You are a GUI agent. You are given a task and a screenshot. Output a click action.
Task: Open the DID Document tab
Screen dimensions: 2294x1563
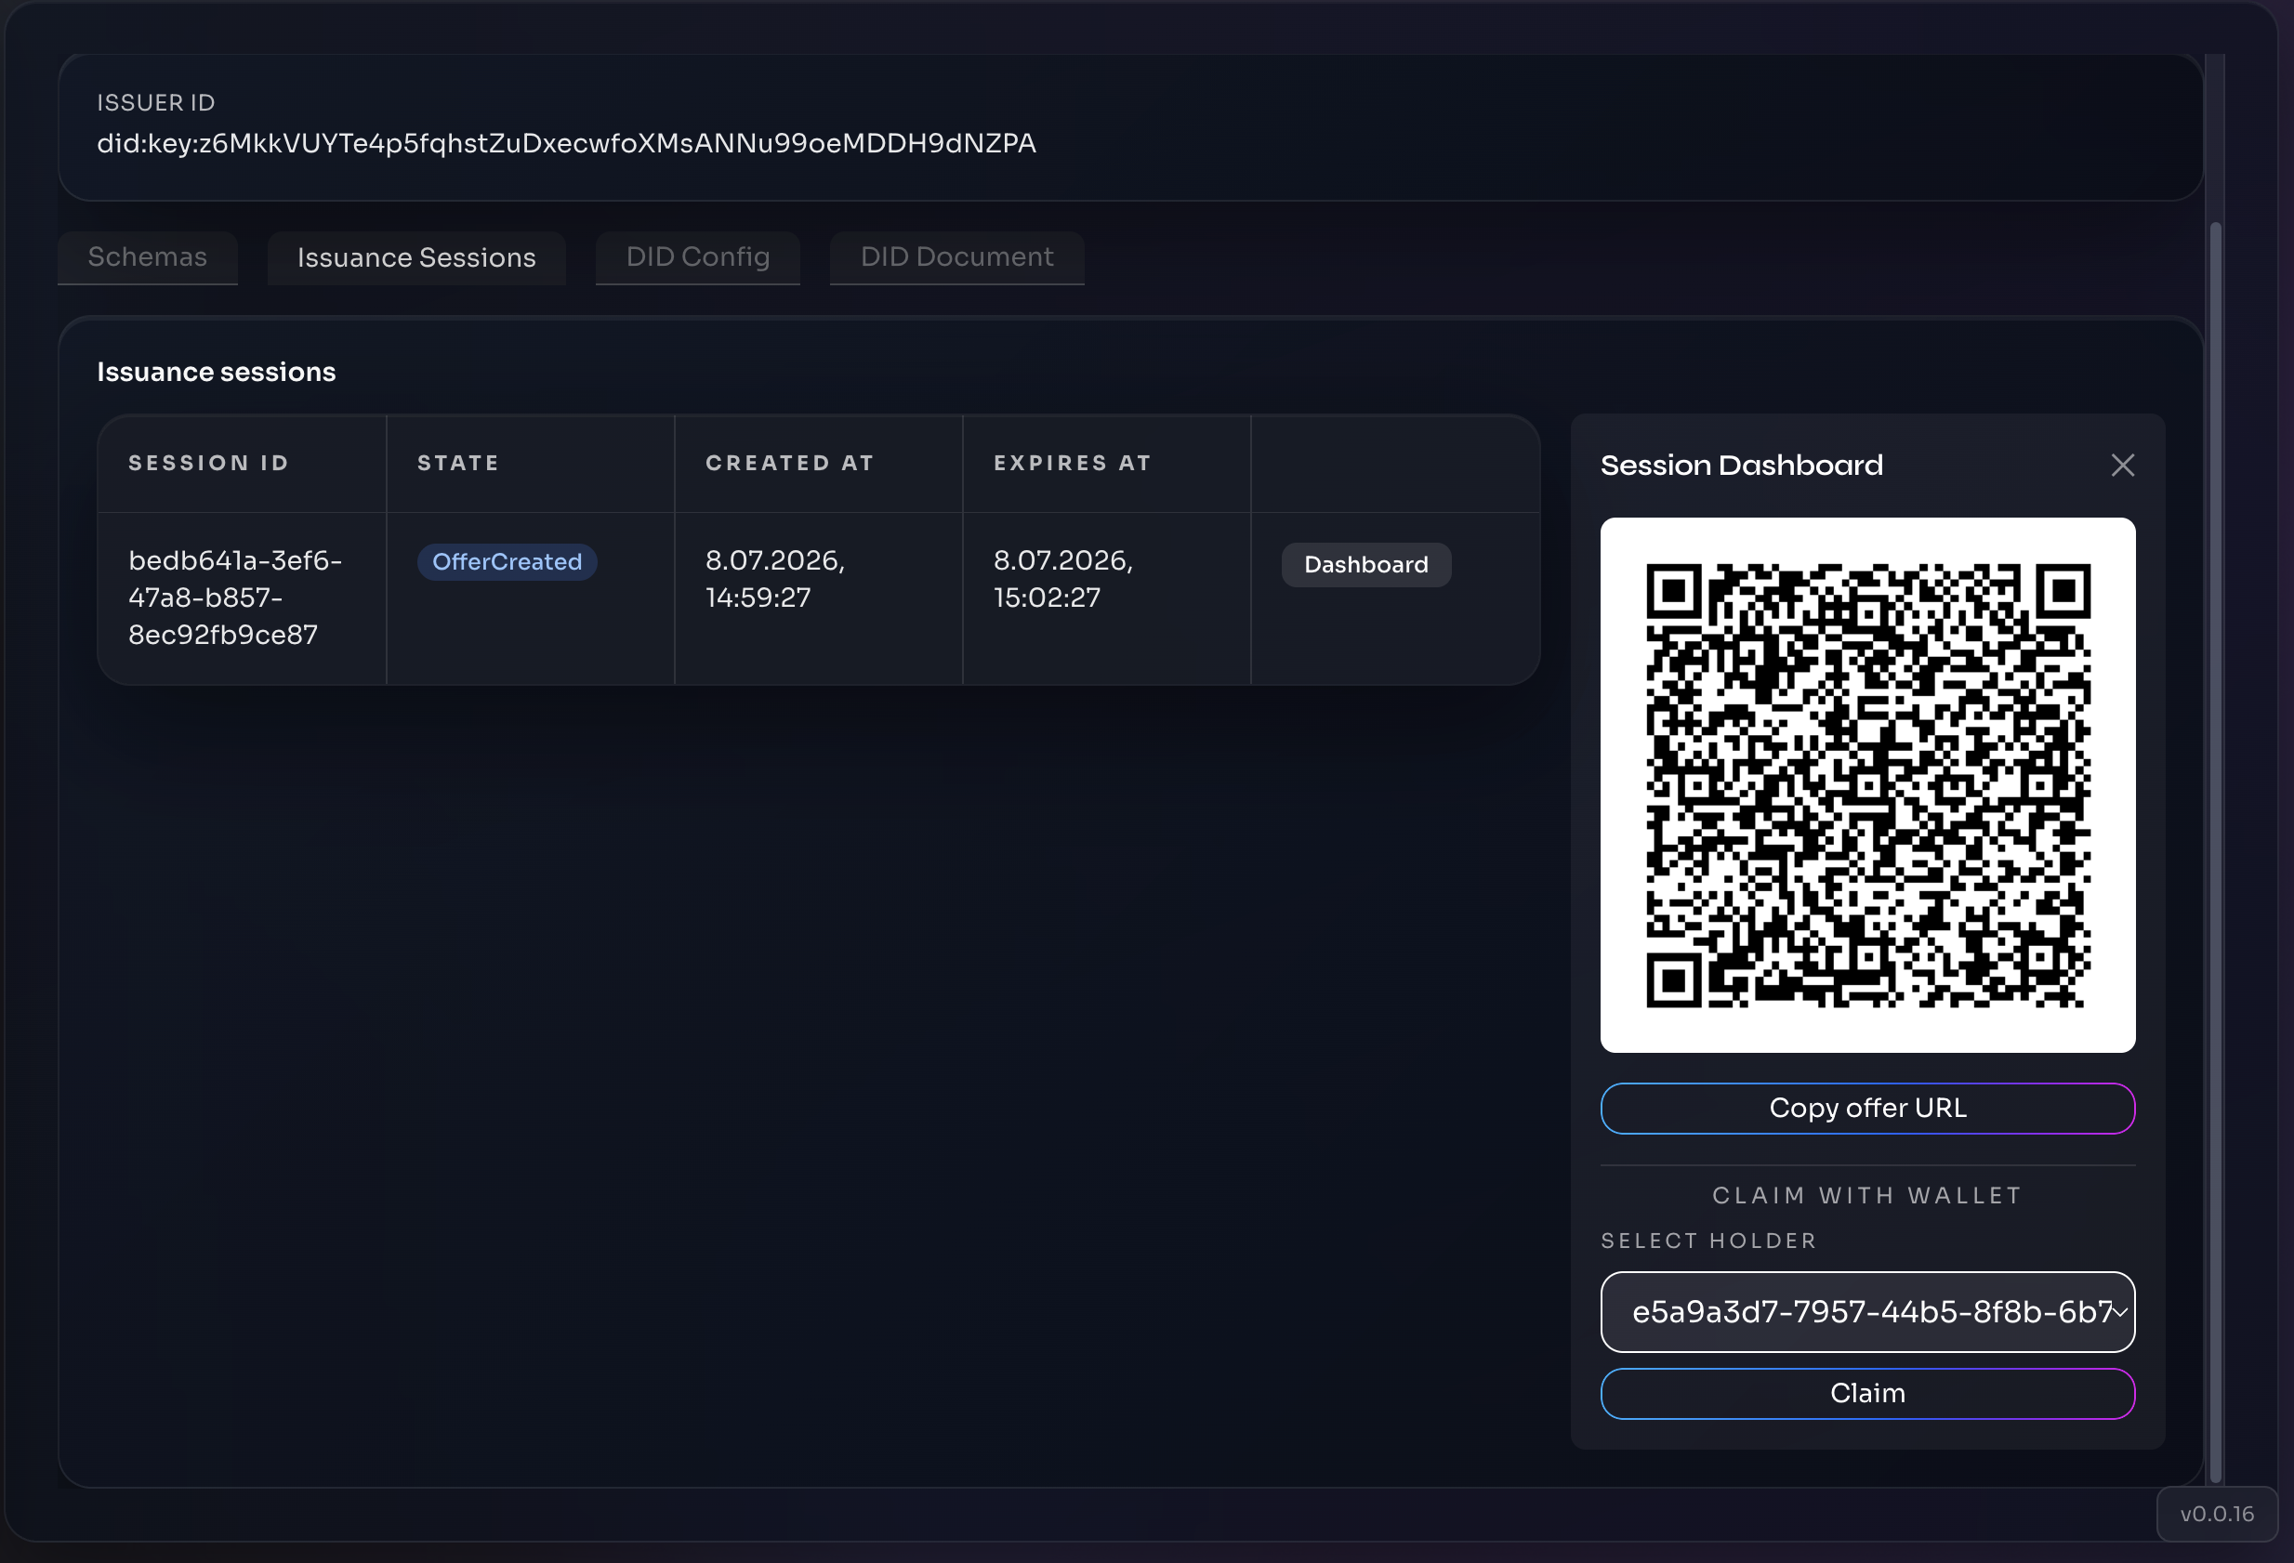956,257
